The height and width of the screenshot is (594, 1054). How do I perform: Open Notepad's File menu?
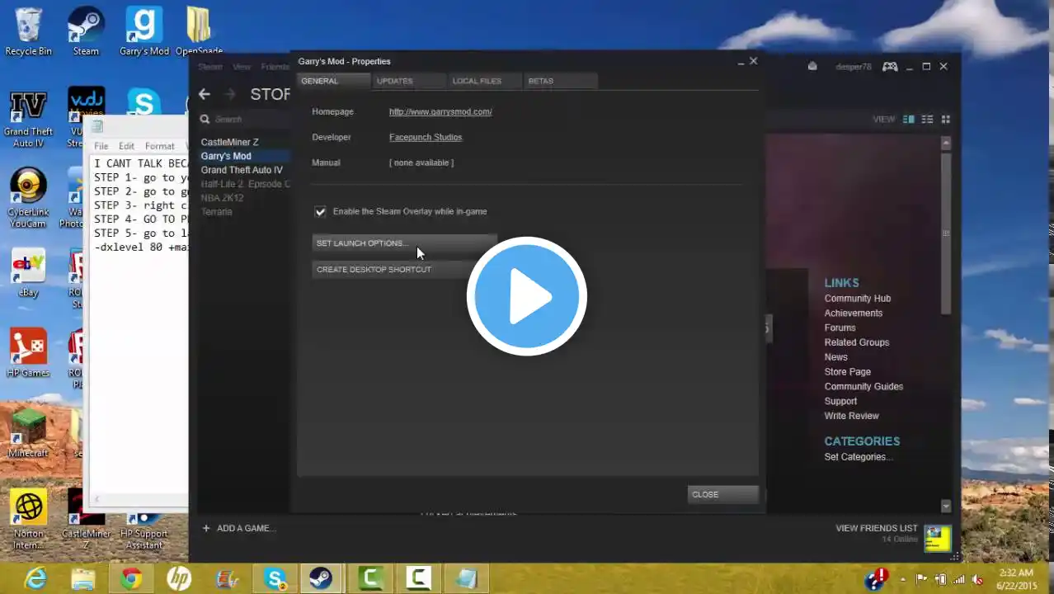[101, 146]
